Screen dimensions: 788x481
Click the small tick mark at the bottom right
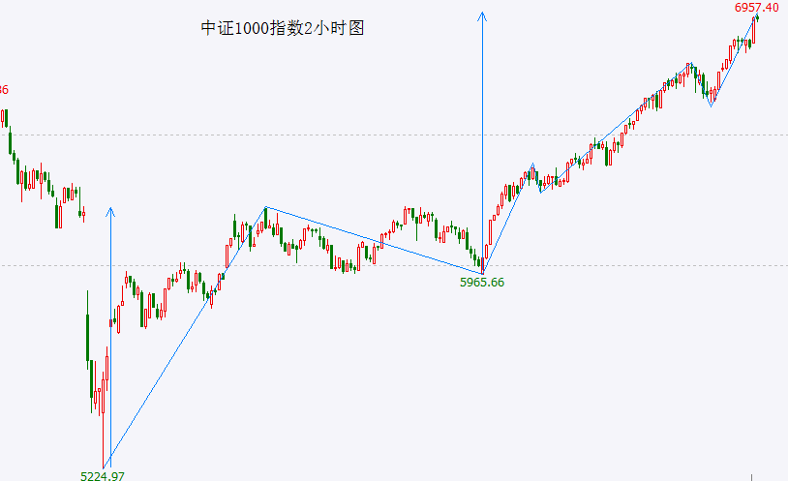(x=751, y=476)
